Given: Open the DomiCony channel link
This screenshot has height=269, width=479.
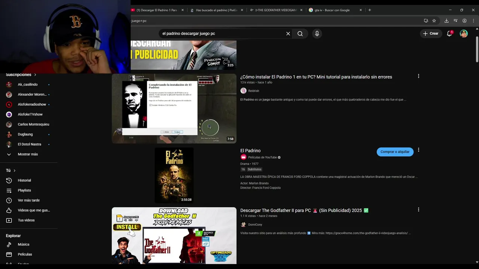Looking at the screenshot, I should point(255,225).
